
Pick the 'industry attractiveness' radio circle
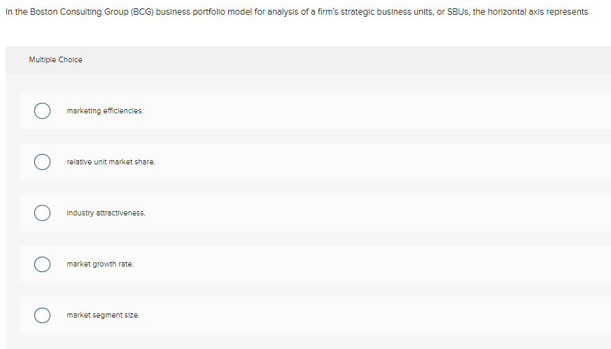click(43, 213)
